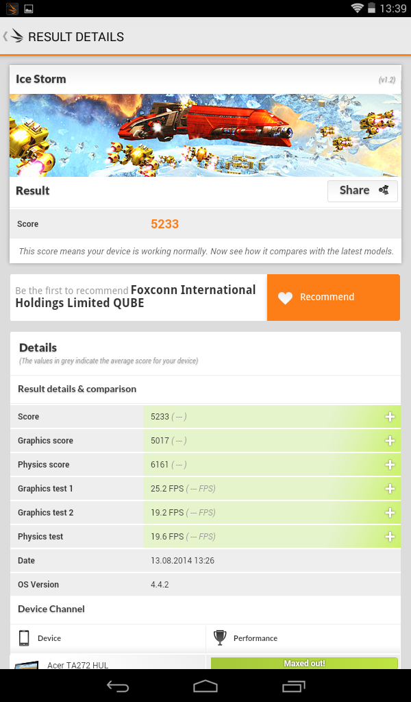Tap the orange Recommend button

(333, 298)
